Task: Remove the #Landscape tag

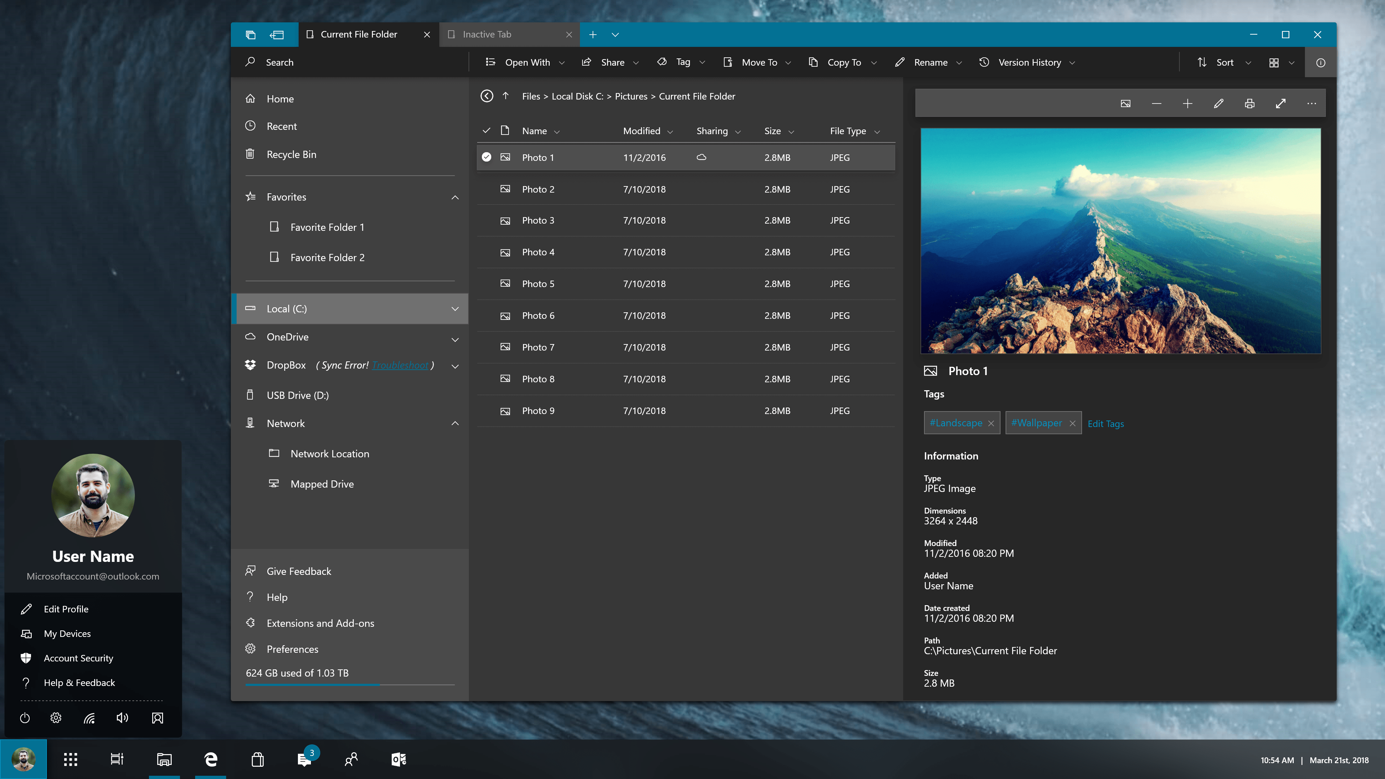Action: [x=991, y=424]
